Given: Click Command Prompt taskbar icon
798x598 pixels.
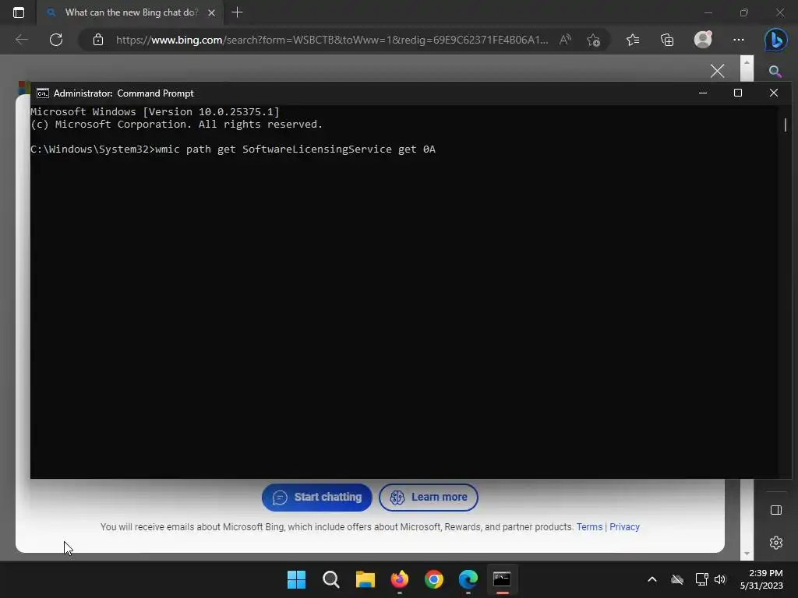Looking at the screenshot, I should pyautogui.click(x=503, y=579).
